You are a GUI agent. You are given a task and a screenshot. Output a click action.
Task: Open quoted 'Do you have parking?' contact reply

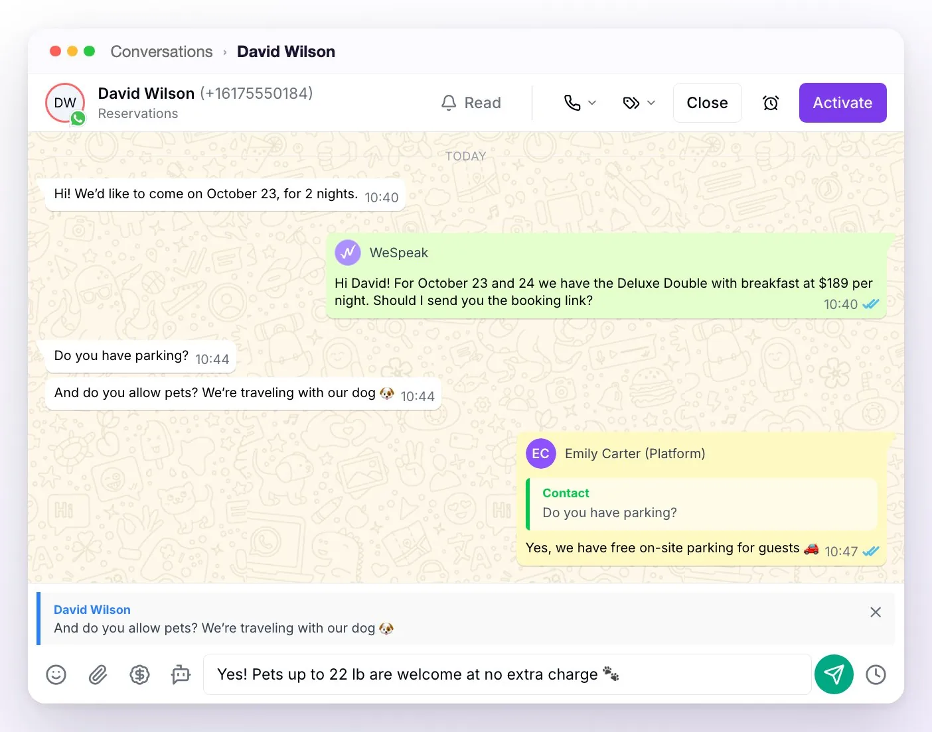pyautogui.click(x=702, y=504)
